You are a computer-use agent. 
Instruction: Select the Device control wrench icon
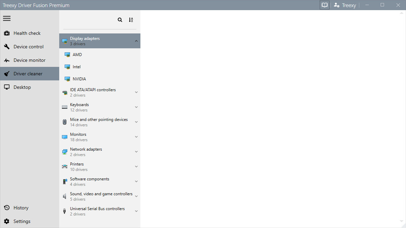pyautogui.click(x=6, y=46)
